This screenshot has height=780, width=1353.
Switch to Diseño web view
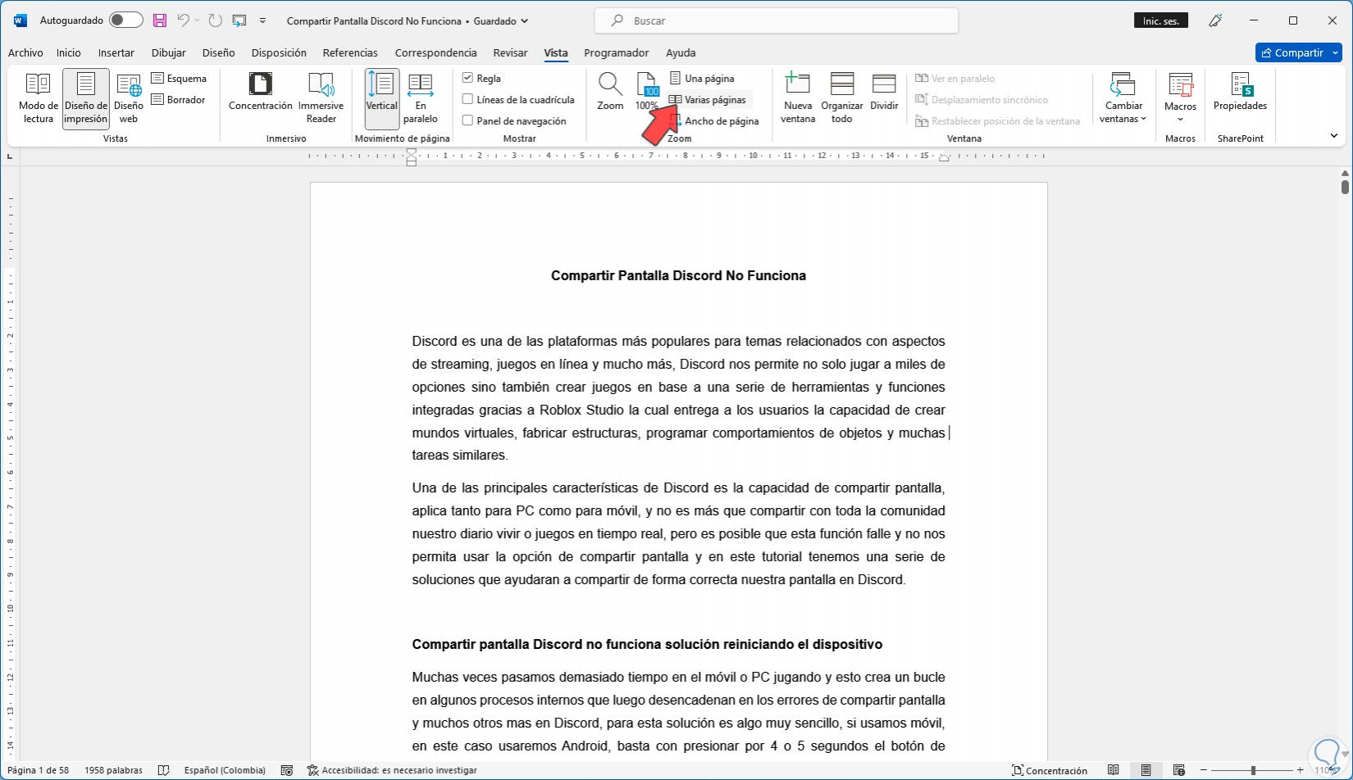click(x=129, y=98)
